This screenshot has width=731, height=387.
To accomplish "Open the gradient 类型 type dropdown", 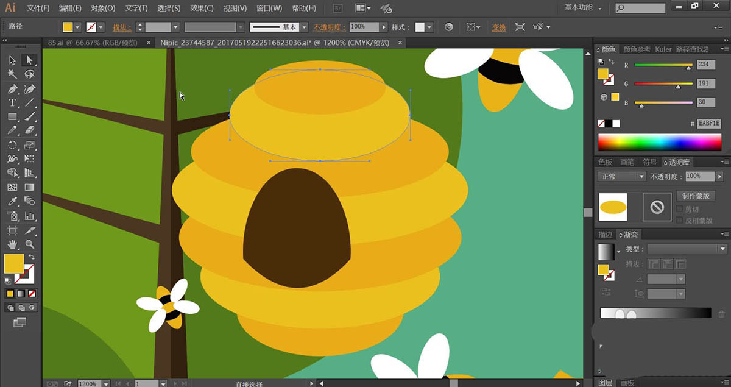I will click(687, 249).
